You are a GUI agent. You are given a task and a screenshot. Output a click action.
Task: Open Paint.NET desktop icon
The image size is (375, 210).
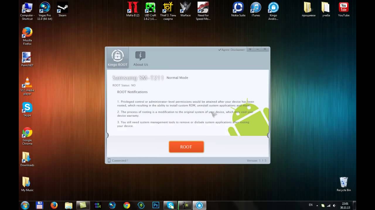[x=27, y=59]
